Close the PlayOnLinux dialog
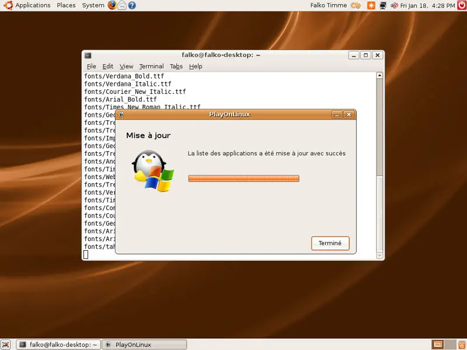This screenshot has height=350, width=467. 348,114
